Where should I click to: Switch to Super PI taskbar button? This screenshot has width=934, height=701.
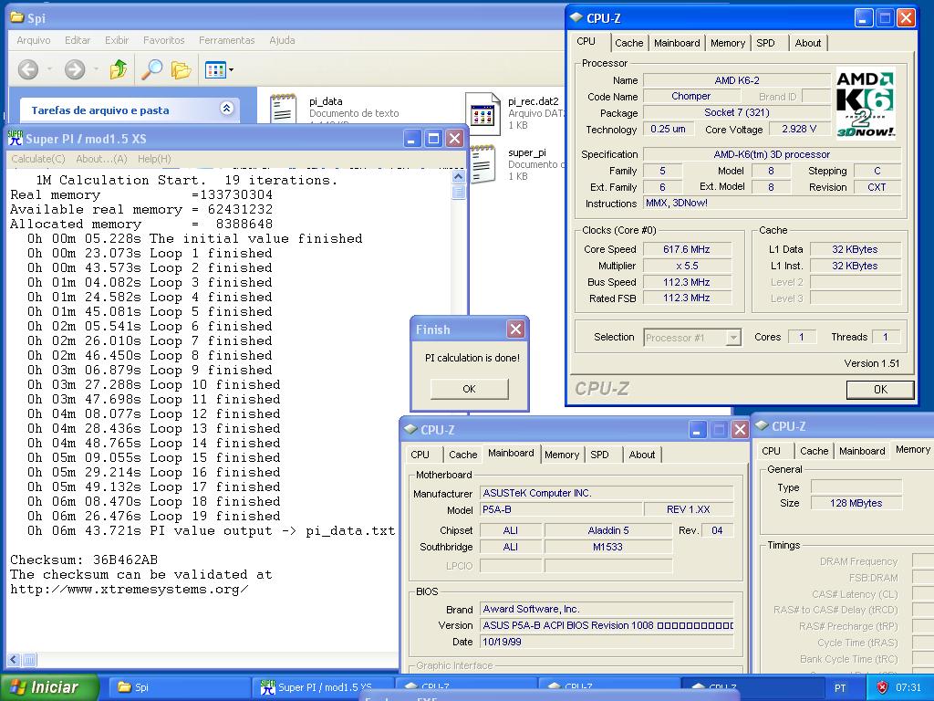pyautogui.click(x=324, y=687)
